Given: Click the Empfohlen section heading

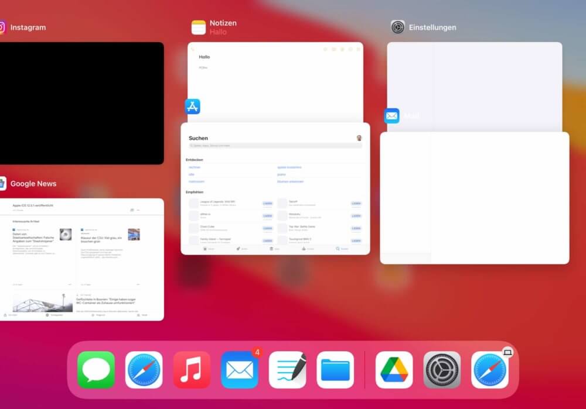Looking at the screenshot, I should [195, 192].
